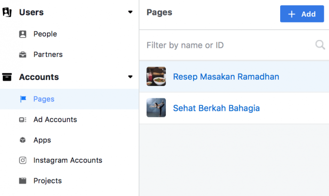The width and height of the screenshot is (329, 196).
Task: Collapse the Users section arrow
Action: tap(130, 12)
